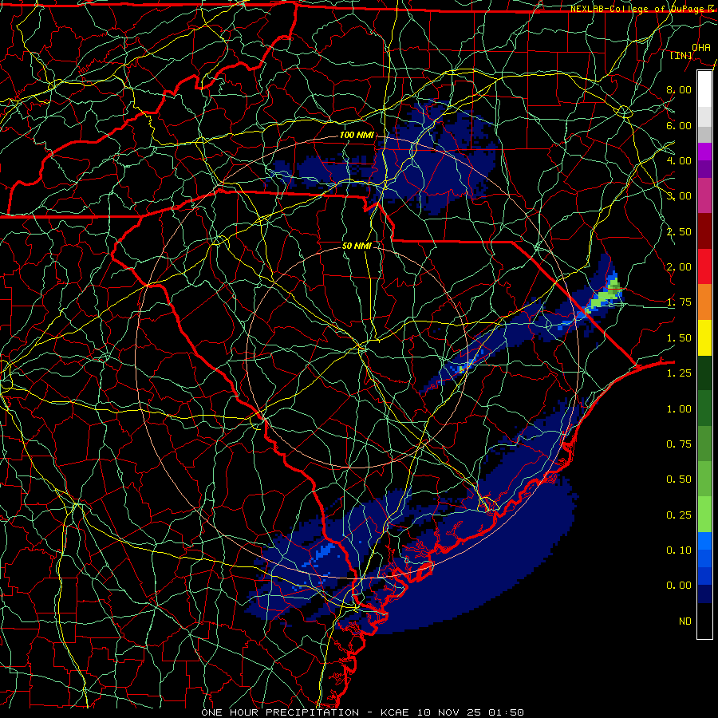718x718 pixels.
Task: Click the 6.00 legend value
Action: click(x=679, y=125)
